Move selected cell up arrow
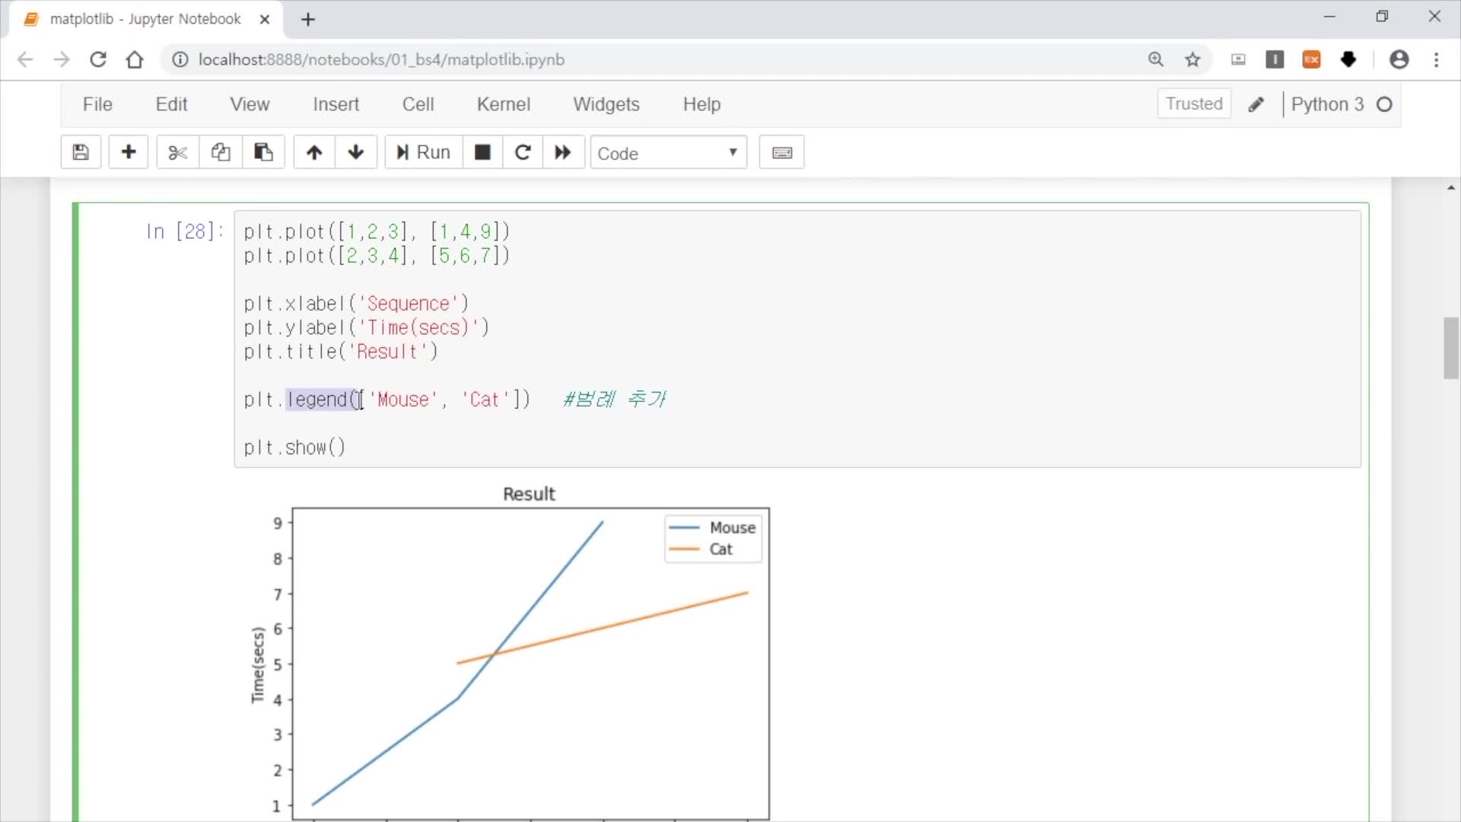 (x=314, y=152)
